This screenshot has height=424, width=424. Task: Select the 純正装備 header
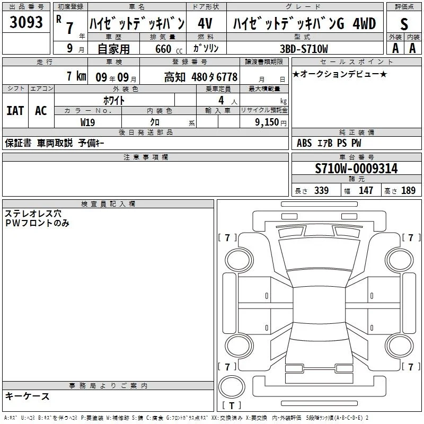(x=356, y=132)
